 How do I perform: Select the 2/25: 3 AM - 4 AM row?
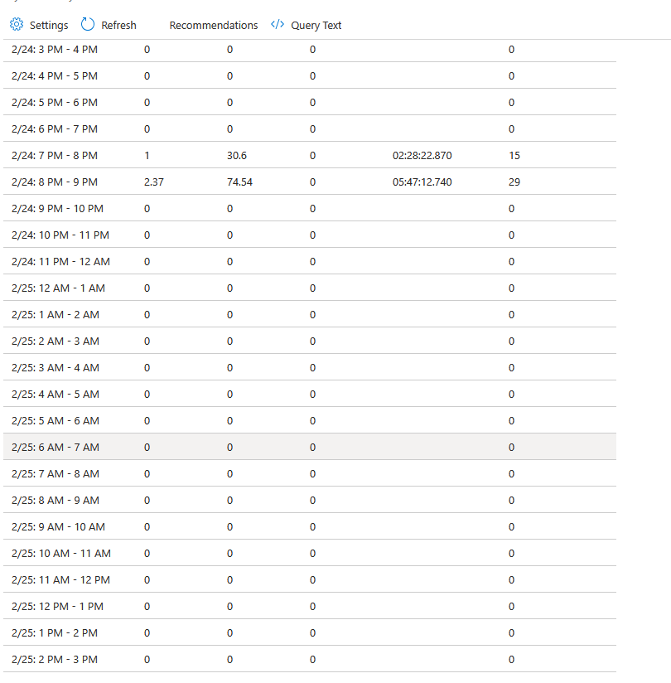tap(310, 368)
